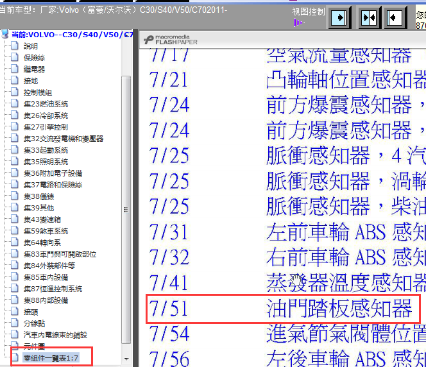The image size is (426, 367).
Task: Click the tree panel scrollbar thumb
Action: (126, 210)
